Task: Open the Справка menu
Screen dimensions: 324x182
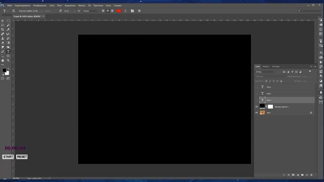Action: (x=117, y=6)
